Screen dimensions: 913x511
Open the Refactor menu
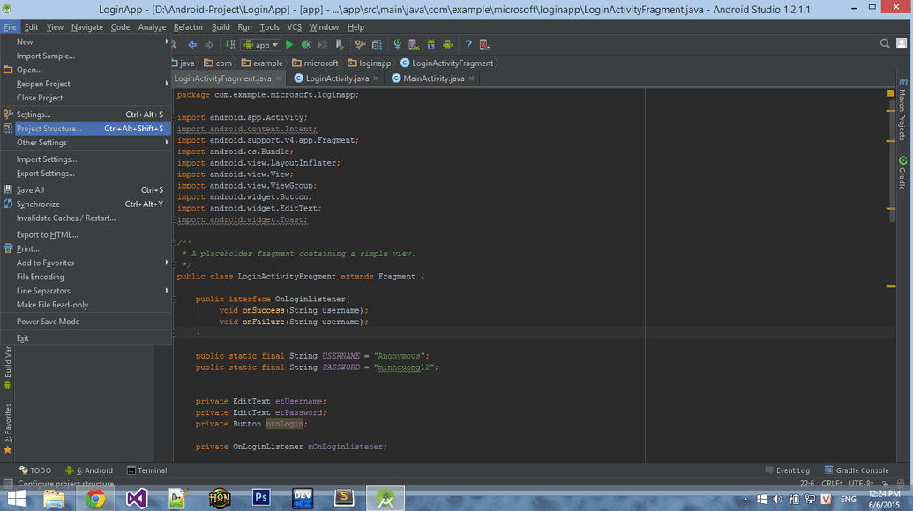click(188, 26)
